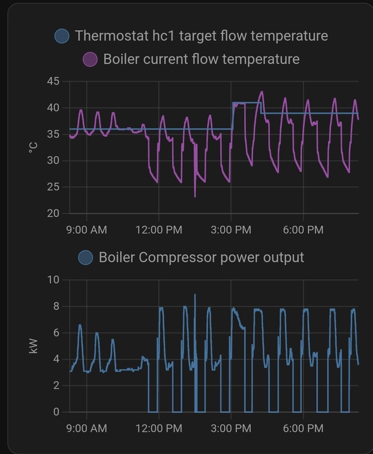Click the "Thermostat hc1 target flow temperature" legend label
Image resolution: width=373 pixels, height=454 pixels.
coord(201,36)
